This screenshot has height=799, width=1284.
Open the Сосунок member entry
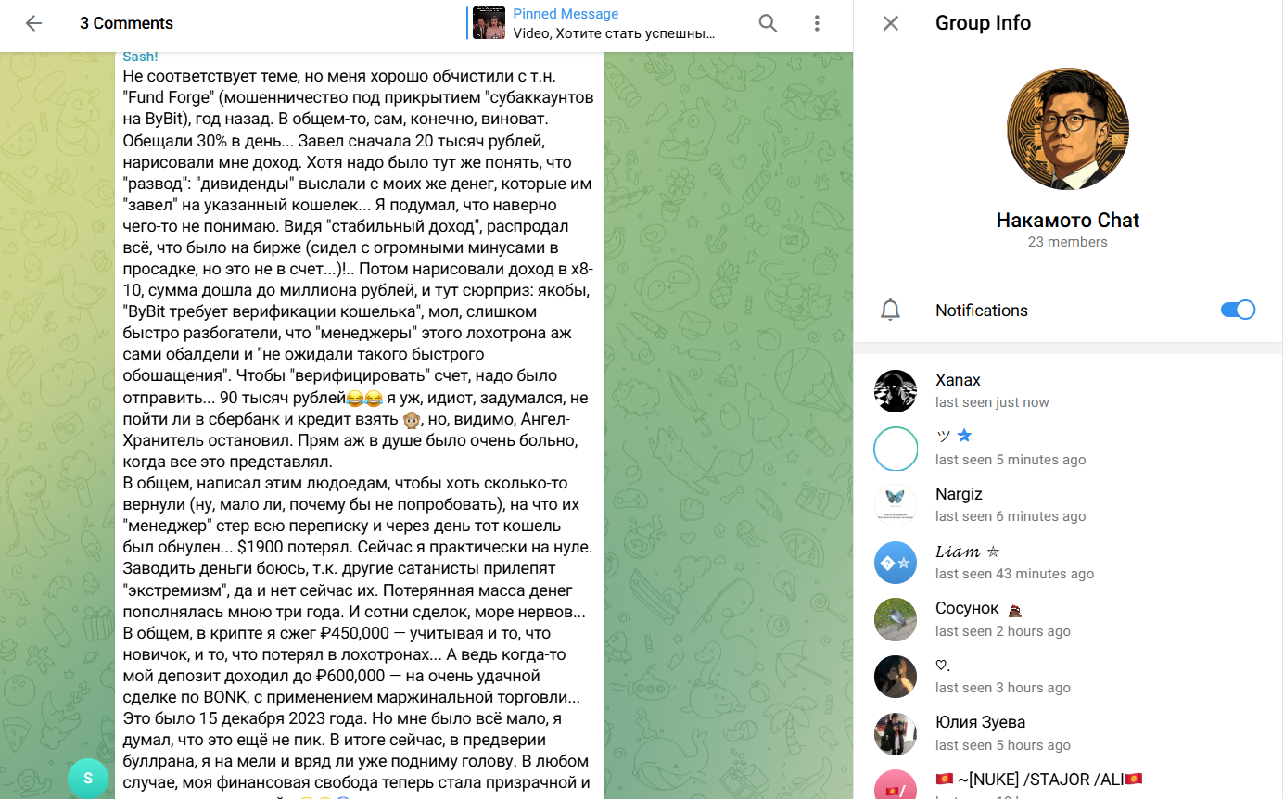point(1068,619)
